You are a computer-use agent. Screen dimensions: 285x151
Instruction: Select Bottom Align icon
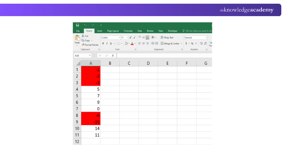pyautogui.click(x=148, y=38)
